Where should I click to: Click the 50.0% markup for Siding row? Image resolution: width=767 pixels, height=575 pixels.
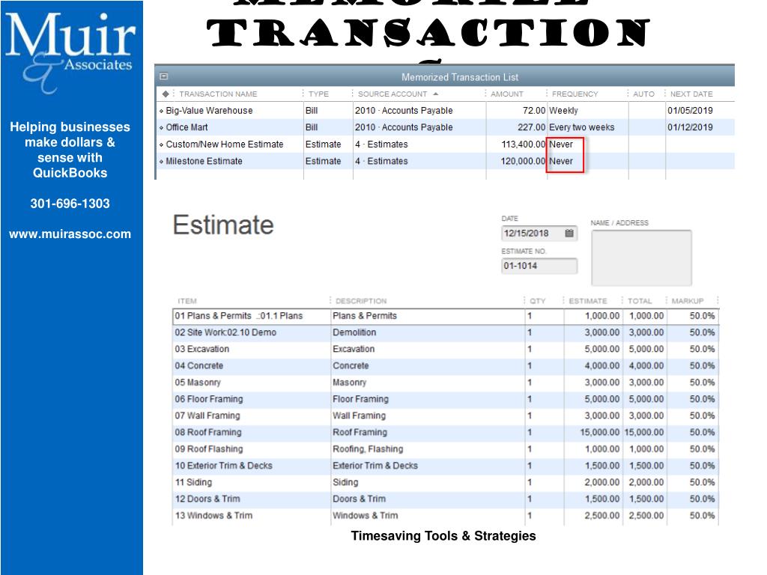click(x=693, y=482)
